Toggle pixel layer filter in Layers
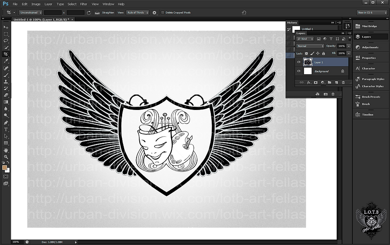 tap(319, 39)
